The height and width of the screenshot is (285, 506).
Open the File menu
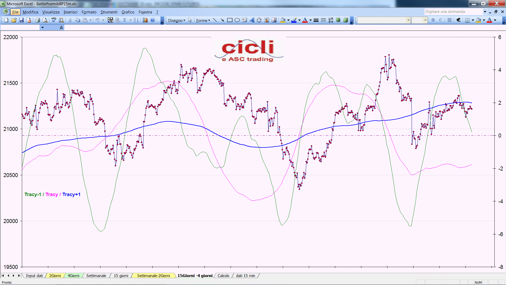click(x=15, y=12)
